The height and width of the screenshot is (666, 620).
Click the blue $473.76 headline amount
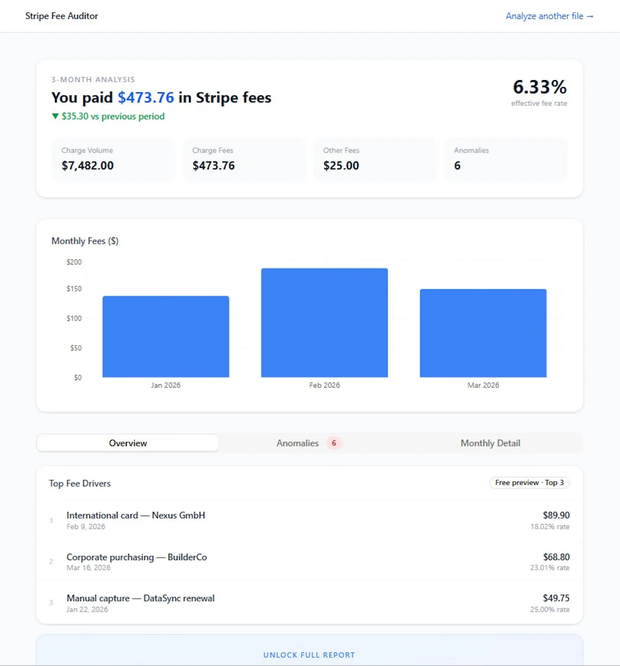[146, 98]
